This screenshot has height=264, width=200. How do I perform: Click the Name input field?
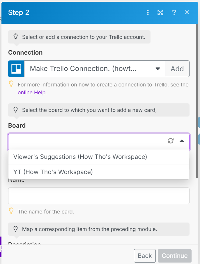tap(99, 196)
